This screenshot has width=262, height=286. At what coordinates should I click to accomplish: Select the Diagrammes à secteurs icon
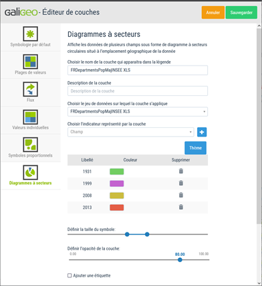(31, 172)
